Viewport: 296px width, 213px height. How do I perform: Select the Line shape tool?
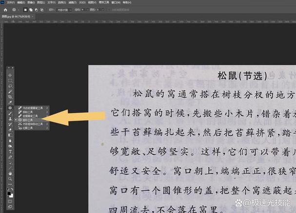10,168
